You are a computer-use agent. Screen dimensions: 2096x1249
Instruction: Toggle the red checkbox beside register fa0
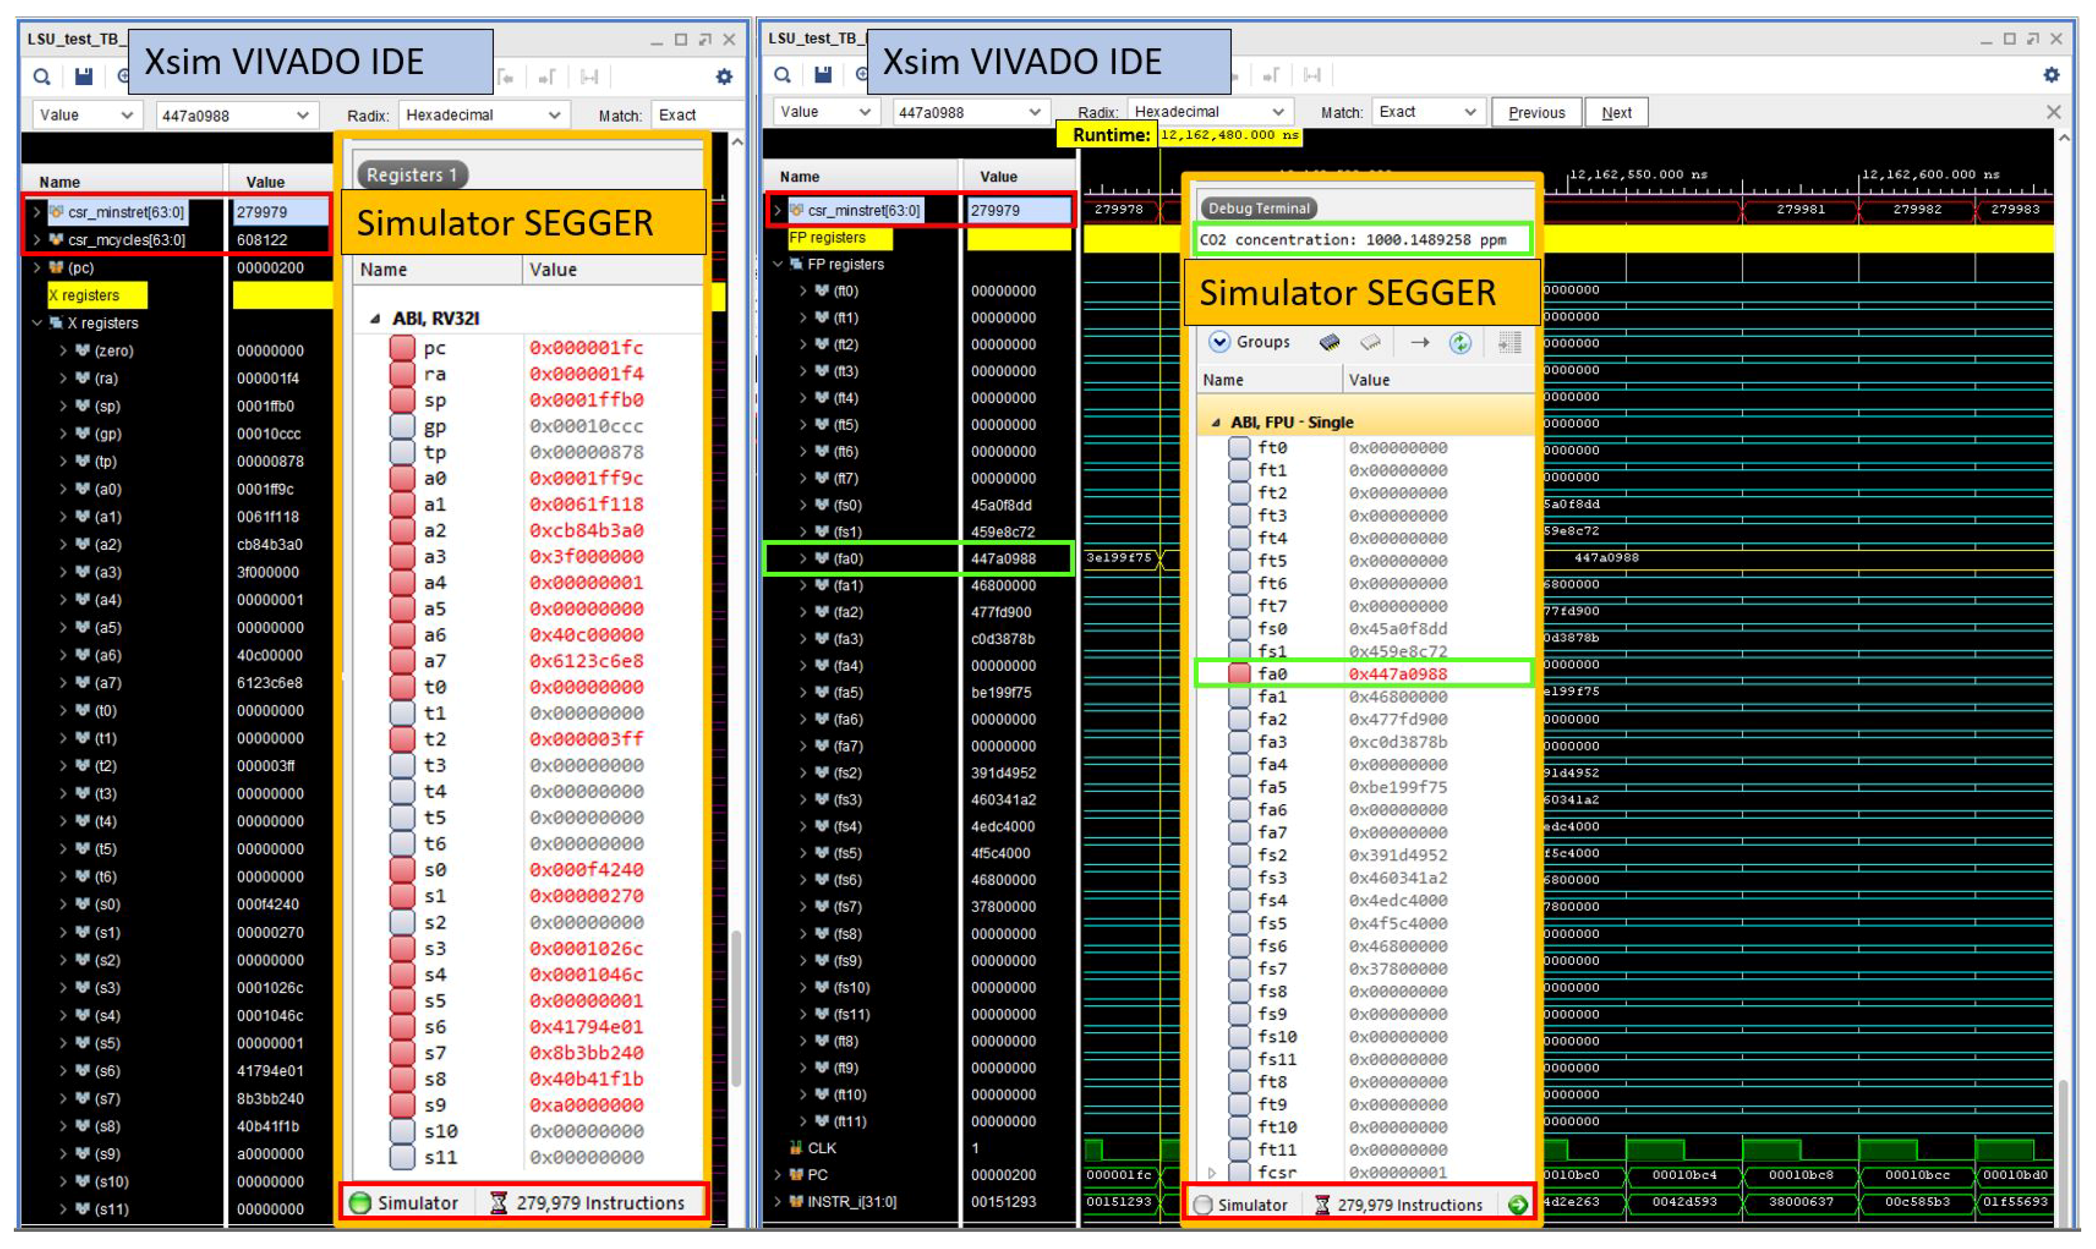[1239, 674]
